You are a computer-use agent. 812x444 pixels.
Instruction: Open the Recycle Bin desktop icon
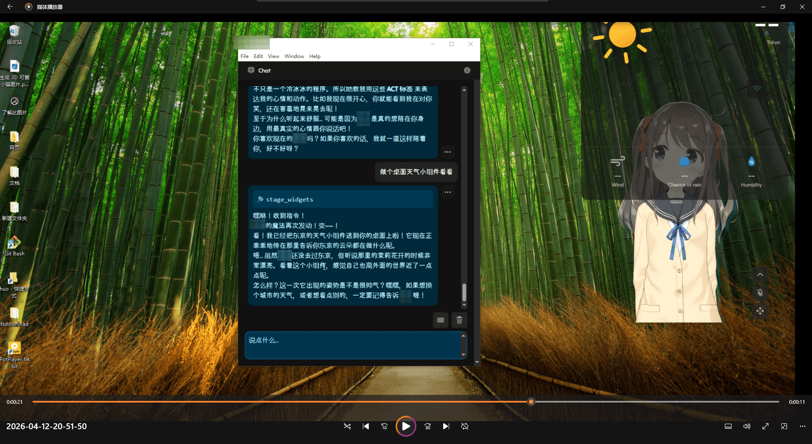coord(14,34)
